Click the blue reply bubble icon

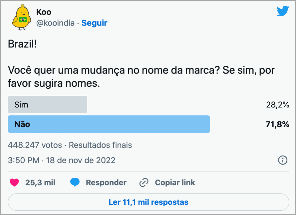(75, 182)
